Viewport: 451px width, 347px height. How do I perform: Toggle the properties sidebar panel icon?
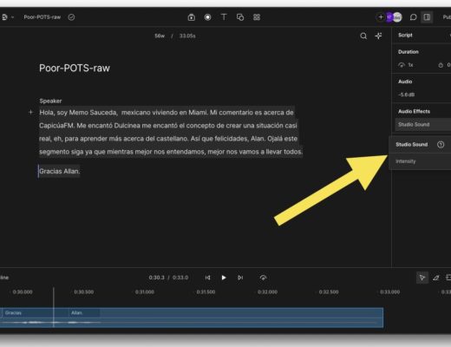click(427, 17)
